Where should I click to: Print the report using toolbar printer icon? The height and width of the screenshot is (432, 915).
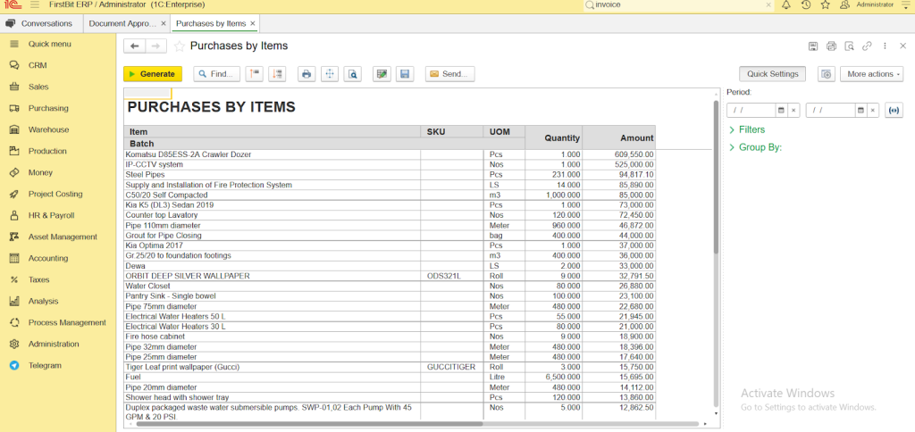coord(306,74)
